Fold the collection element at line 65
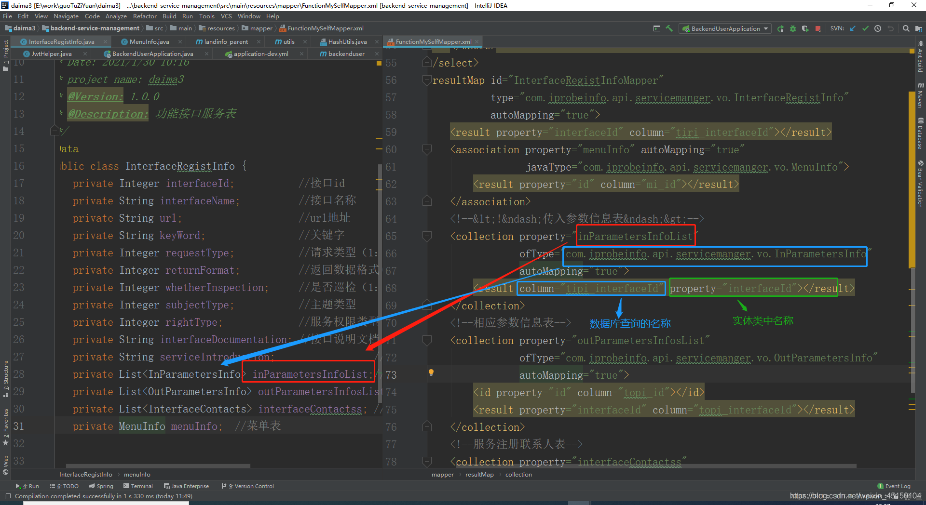 (426, 236)
